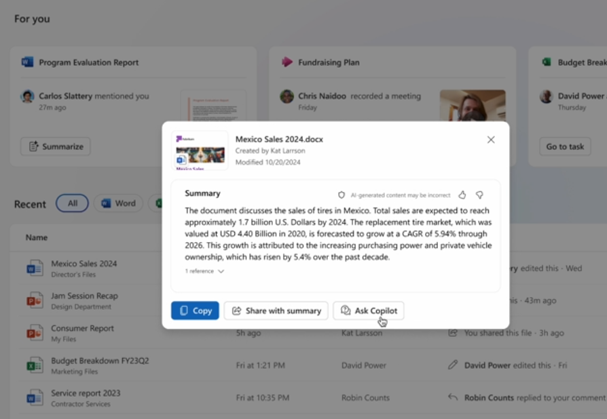Click Excel icon beside Budget Breakdown FY23Q2
Screen dimensions: 607x419
pyautogui.click(x=35, y=365)
